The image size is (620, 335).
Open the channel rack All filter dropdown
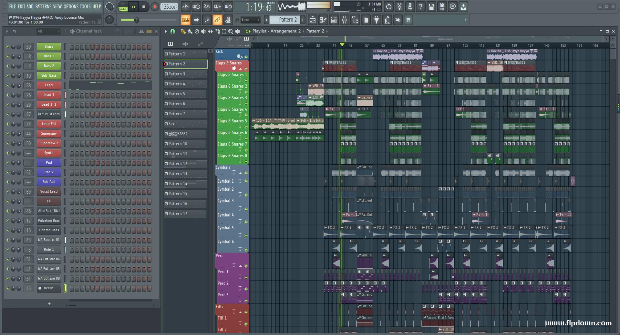[48, 31]
